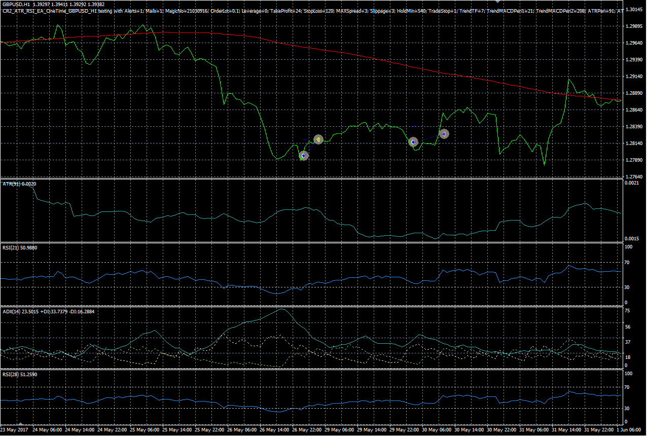Click the 26 May 14:00 time label
Viewport: 647px width, 436px height.
(x=275, y=429)
